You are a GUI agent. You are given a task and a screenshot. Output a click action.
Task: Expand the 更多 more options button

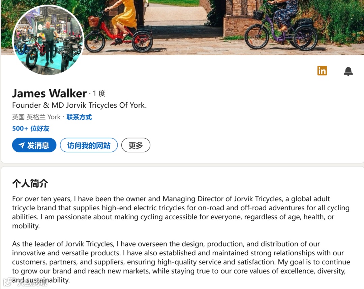pyautogui.click(x=136, y=145)
